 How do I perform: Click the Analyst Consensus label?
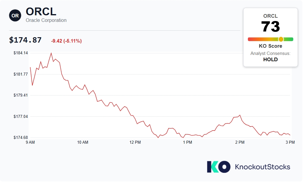tap(270, 53)
